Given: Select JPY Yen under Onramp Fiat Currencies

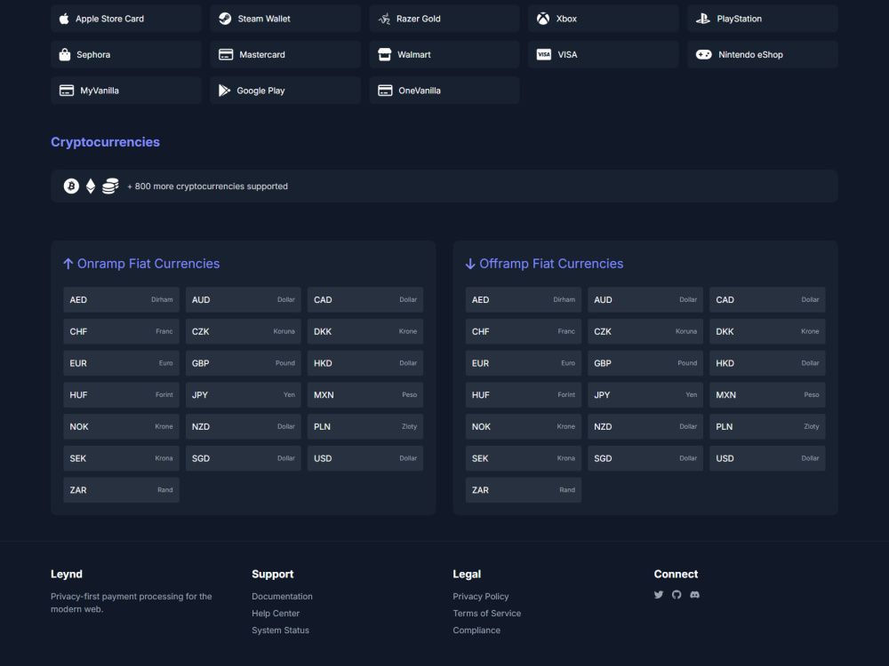Looking at the screenshot, I should 244,395.
